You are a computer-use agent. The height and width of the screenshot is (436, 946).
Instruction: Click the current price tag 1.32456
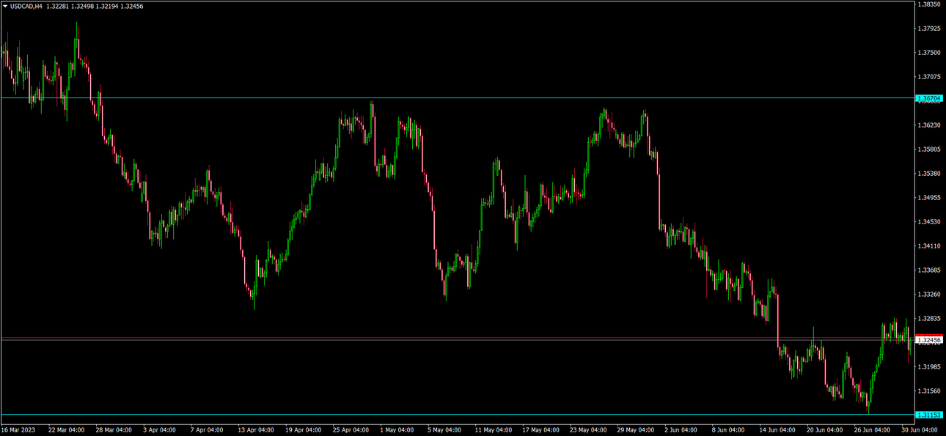click(929, 340)
